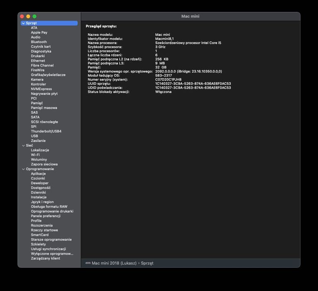Open Kamera in the sidebar
The height and width of the screenshot is (291, 318).
(37, 79)
